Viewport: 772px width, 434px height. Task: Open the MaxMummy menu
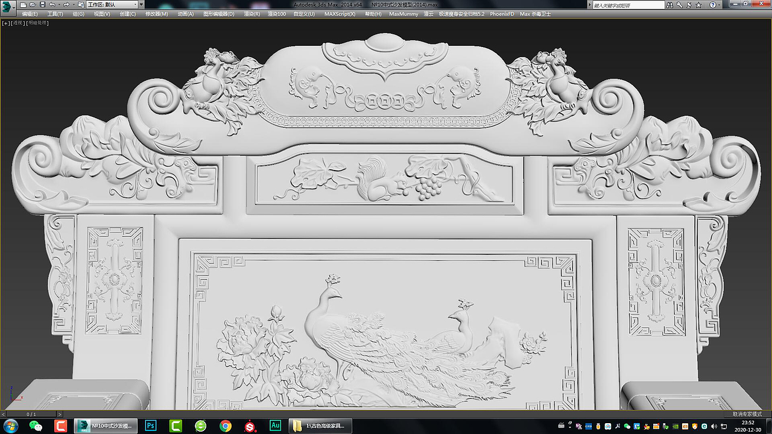click(403, 14)
